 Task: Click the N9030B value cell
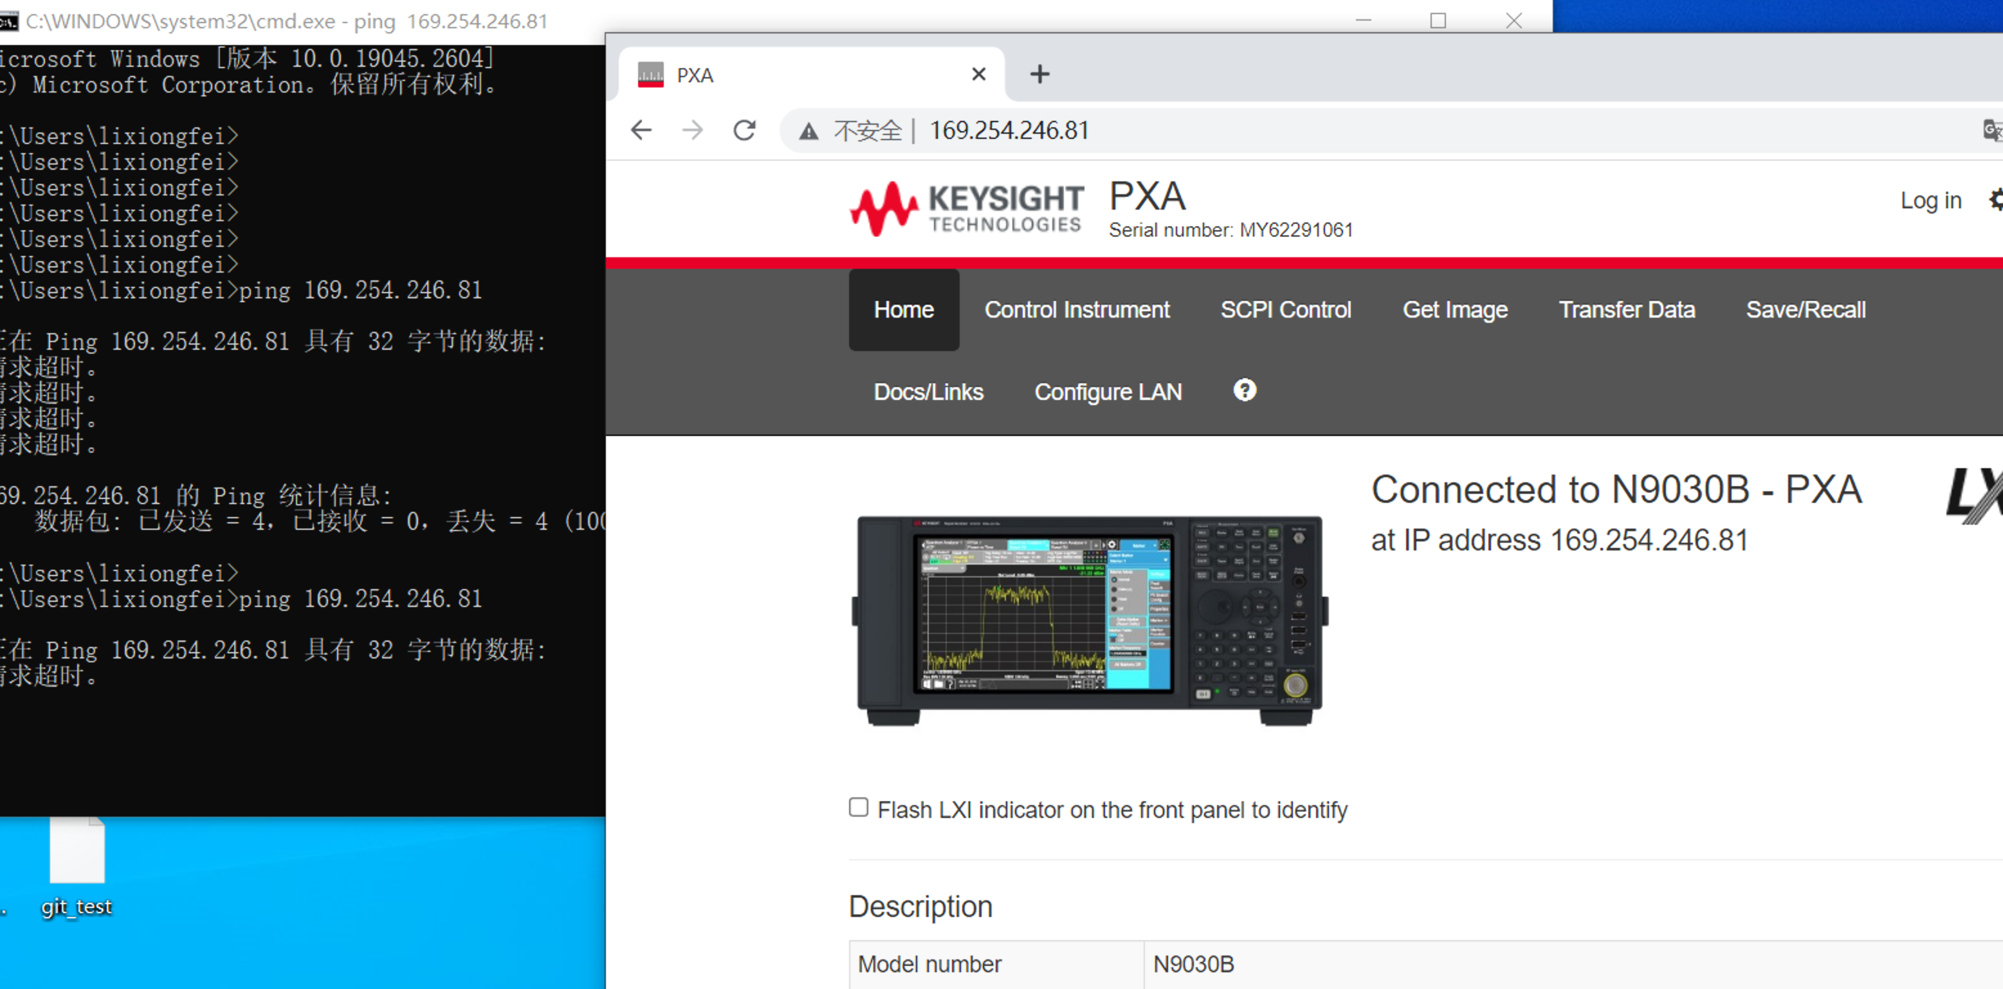(1573, 964)
